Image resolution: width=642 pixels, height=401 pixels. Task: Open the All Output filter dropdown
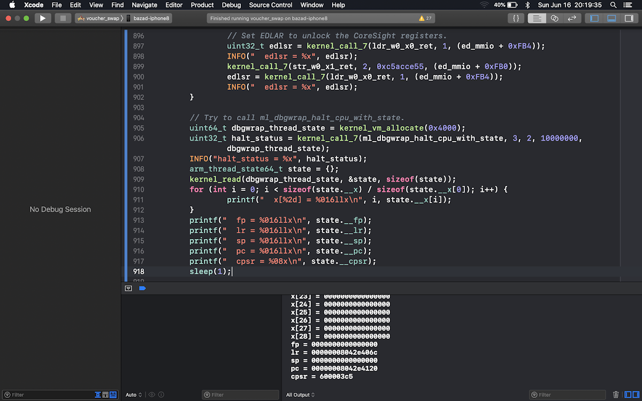[x=300, y=395]
